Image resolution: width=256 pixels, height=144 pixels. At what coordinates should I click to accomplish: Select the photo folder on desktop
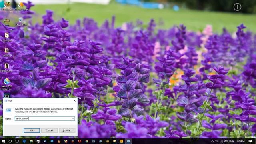point(7,52)
